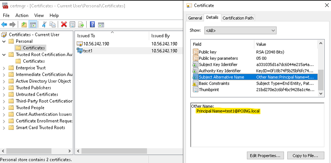Select the Details tab
331x163 pixels.
212,18
